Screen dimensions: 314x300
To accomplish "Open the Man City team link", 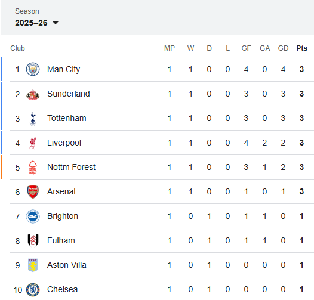I will coord(63,69).
